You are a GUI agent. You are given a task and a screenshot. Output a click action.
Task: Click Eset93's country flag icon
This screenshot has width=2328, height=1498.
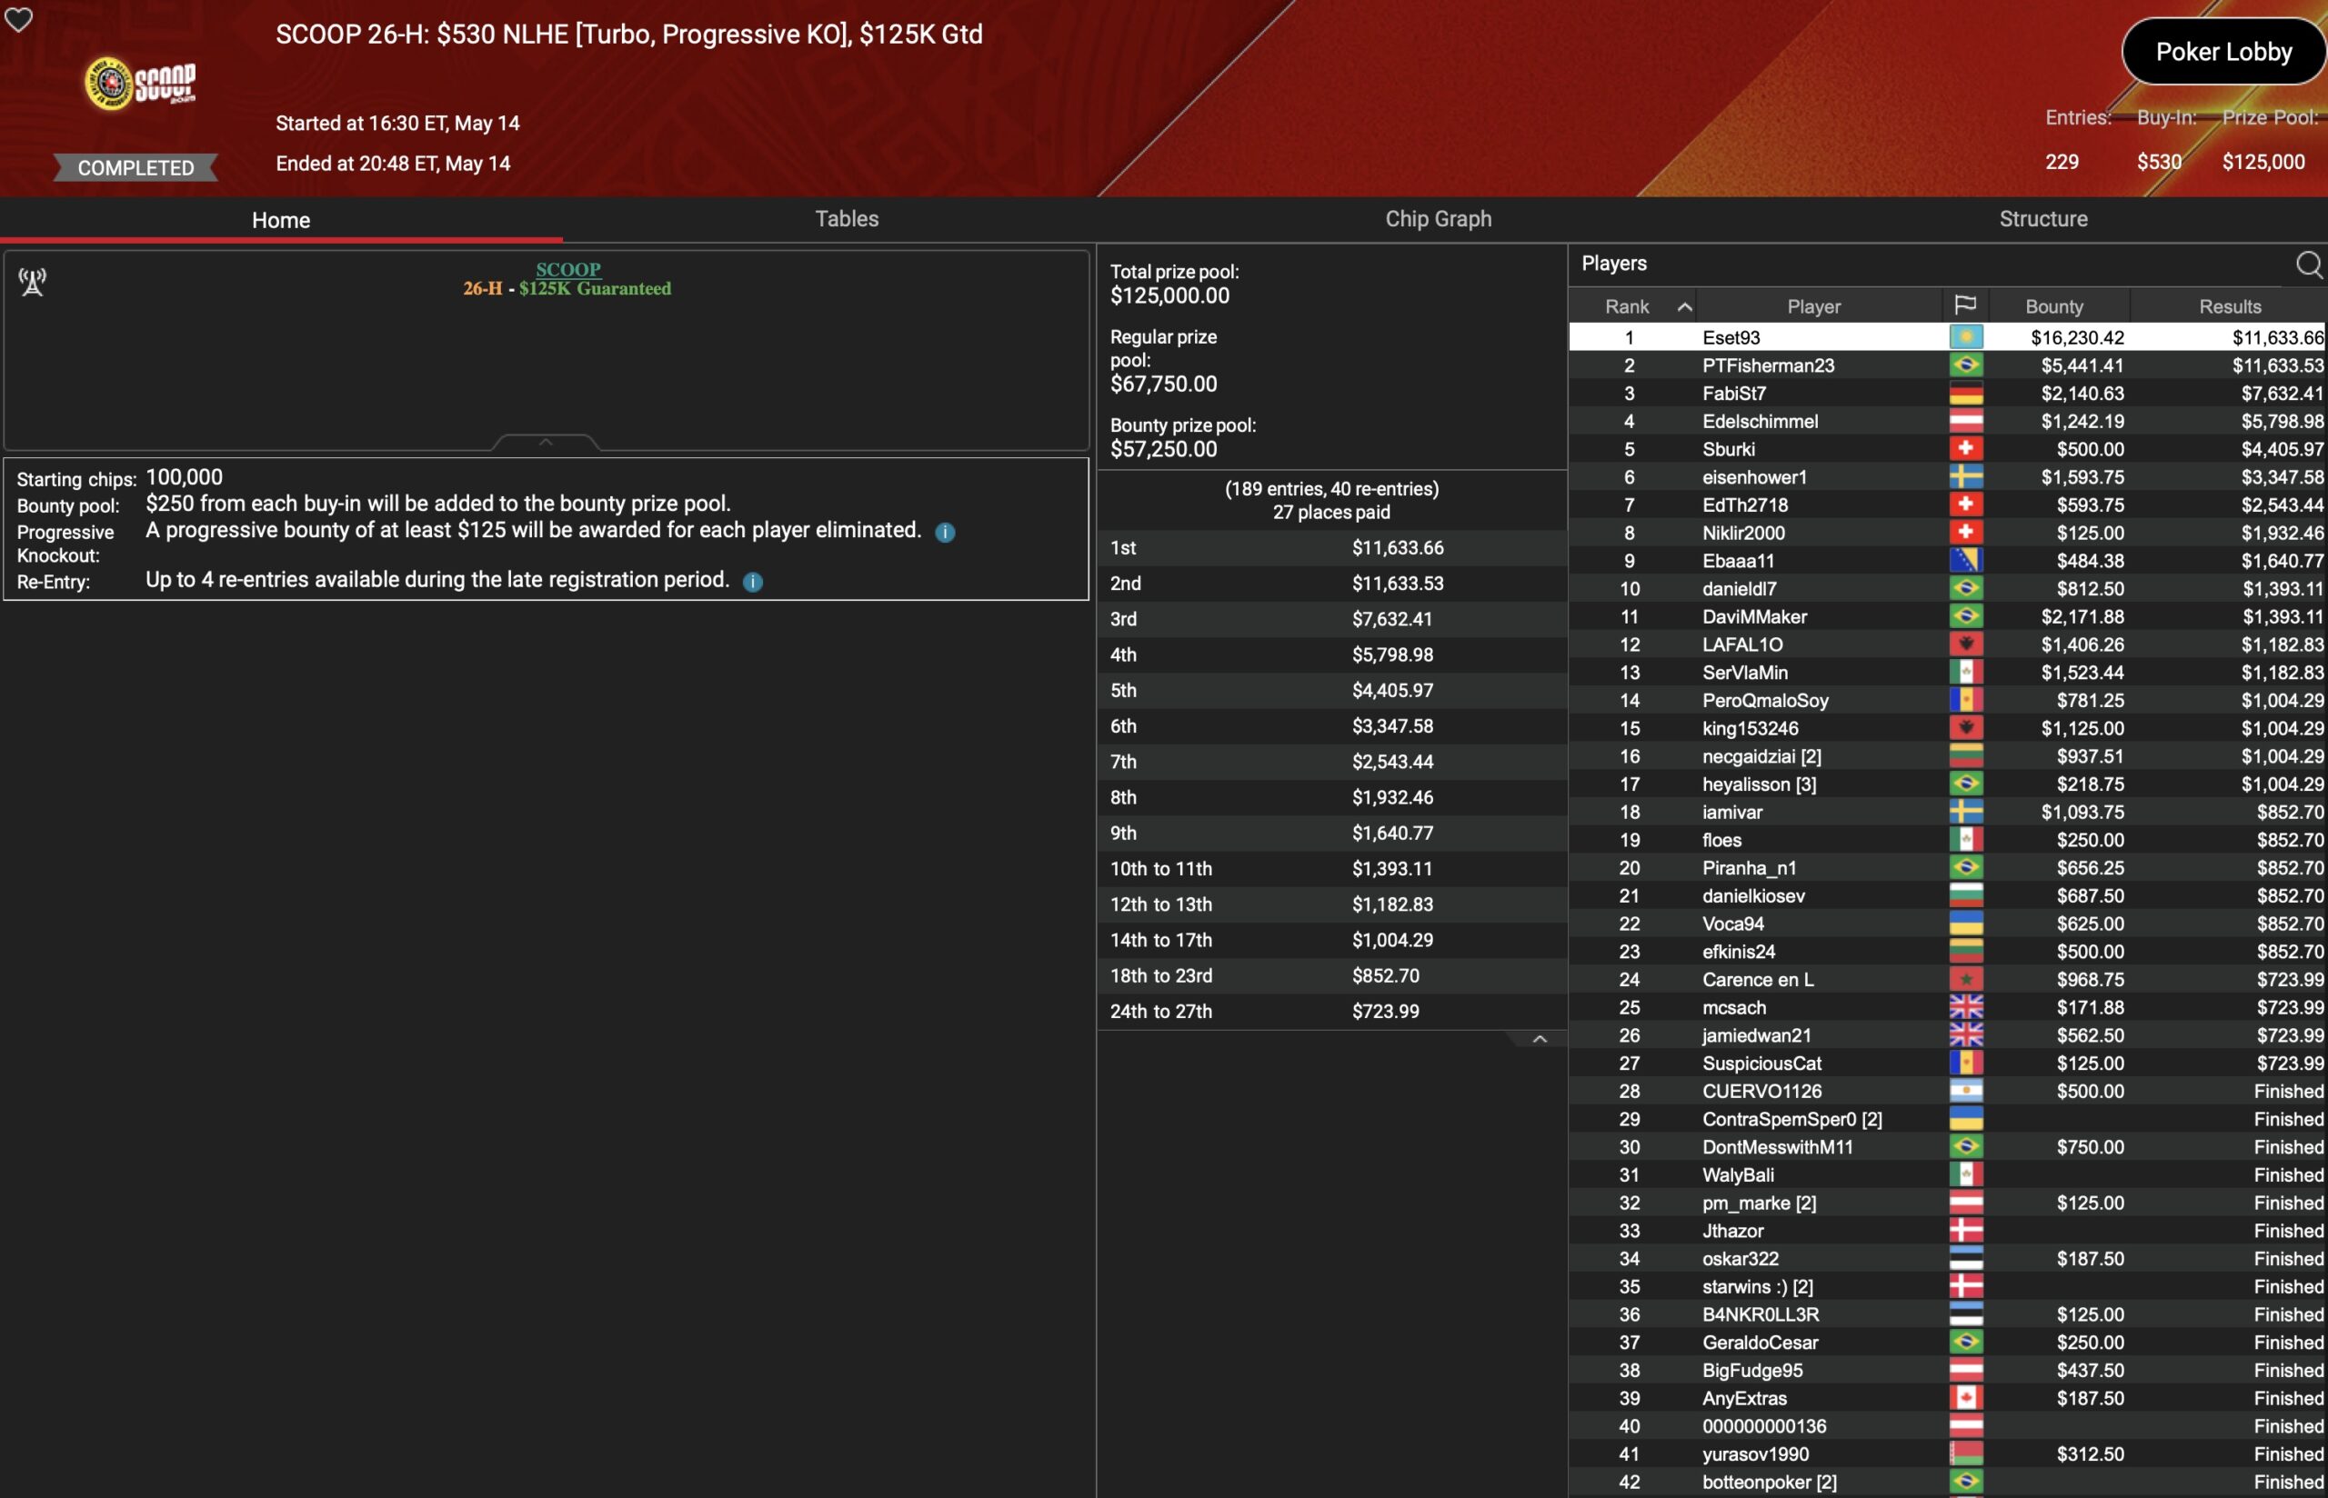point(1964,337)
